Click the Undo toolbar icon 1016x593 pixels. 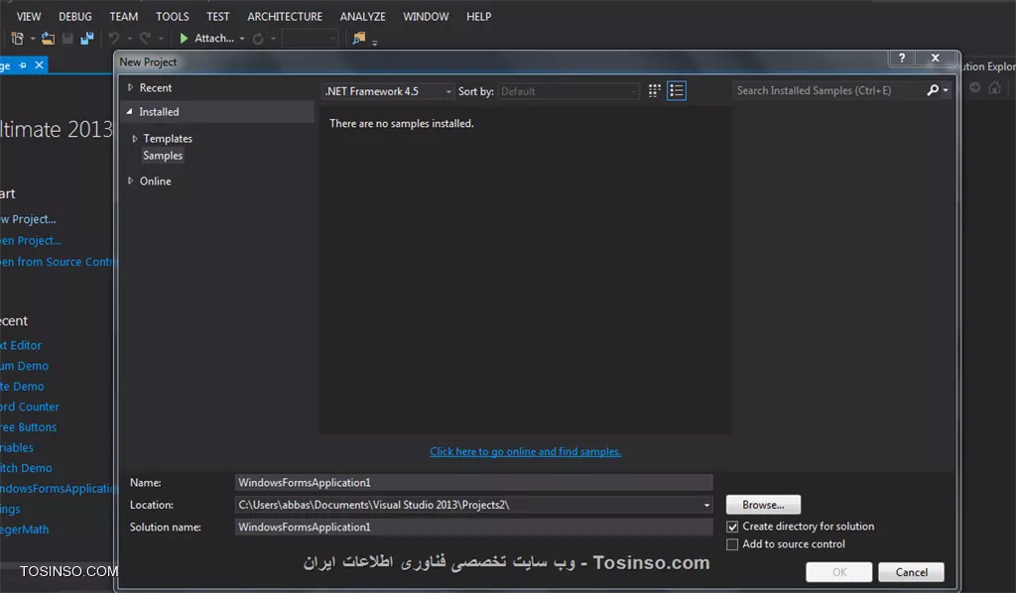114,39
